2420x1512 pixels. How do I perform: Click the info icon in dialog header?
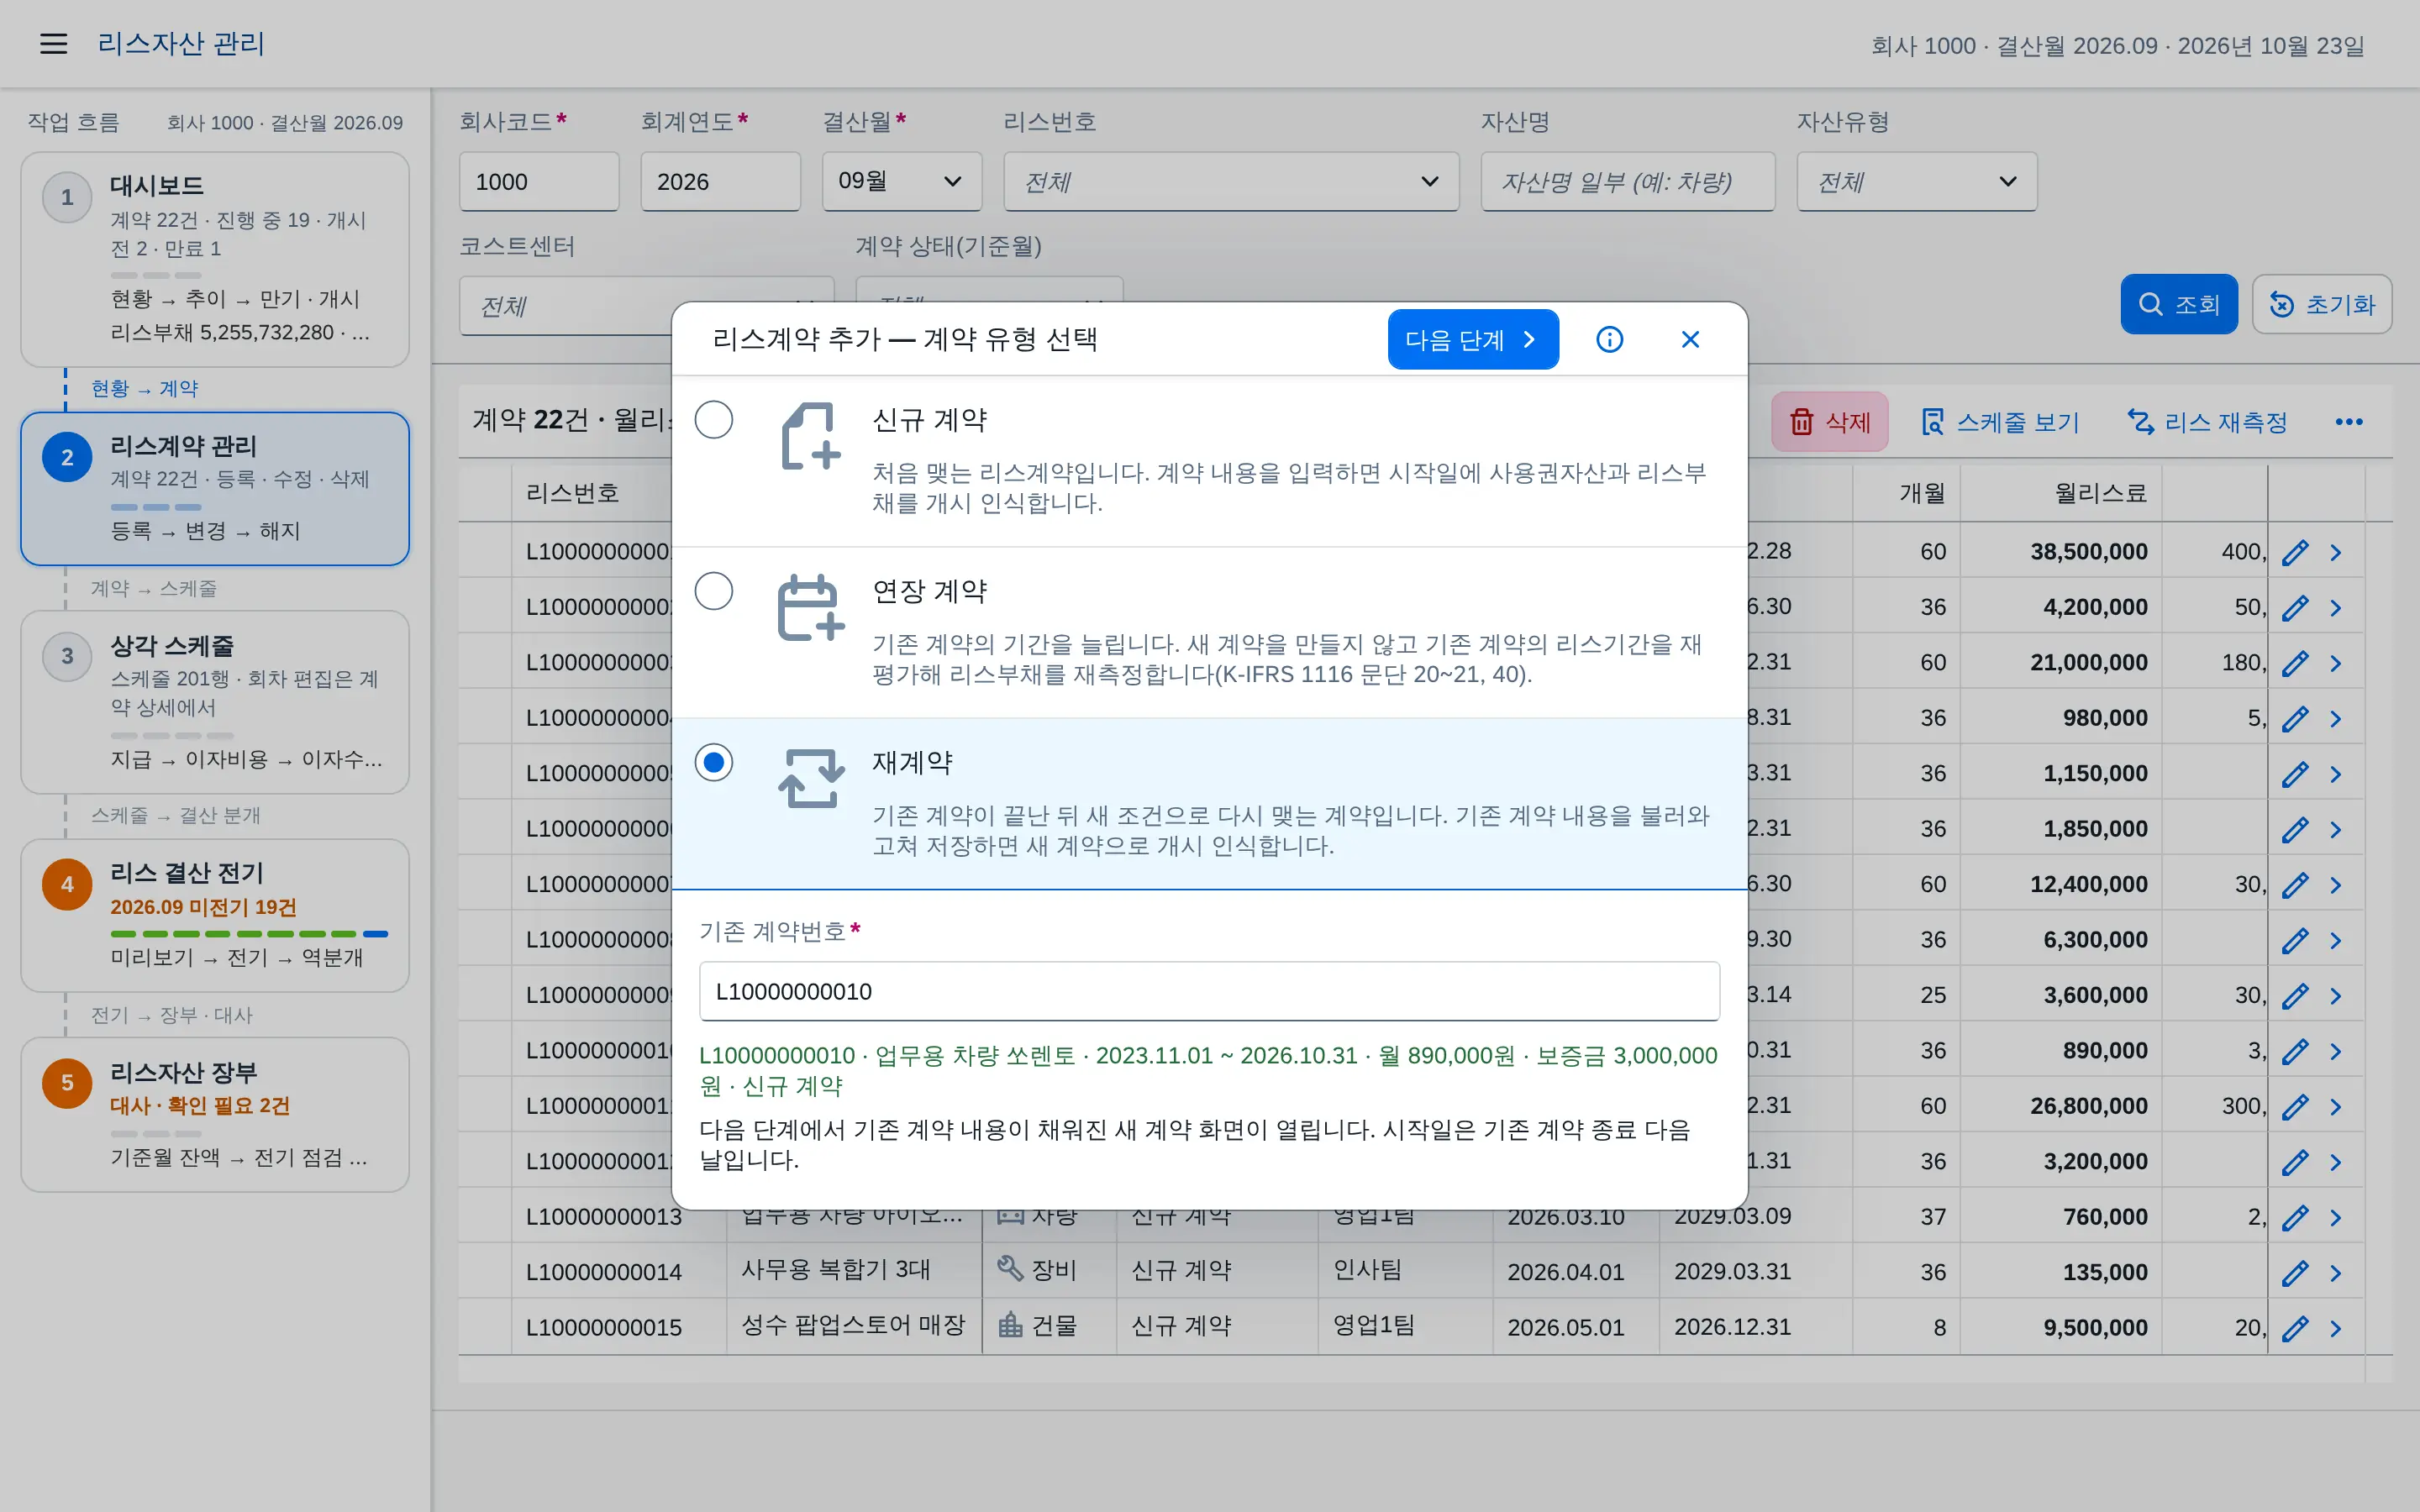tap(1609, 340)
